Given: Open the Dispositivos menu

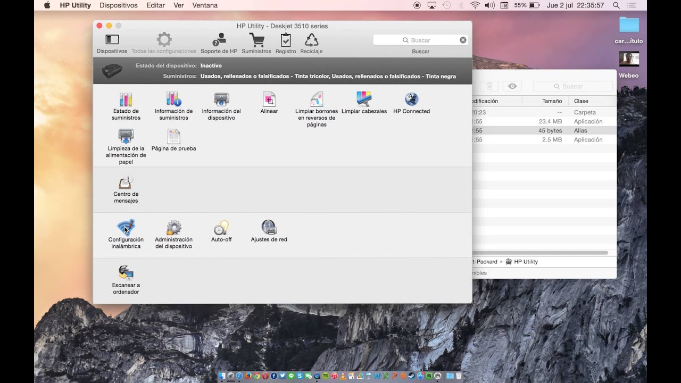Looking at the screenshot, I should 119,5.
